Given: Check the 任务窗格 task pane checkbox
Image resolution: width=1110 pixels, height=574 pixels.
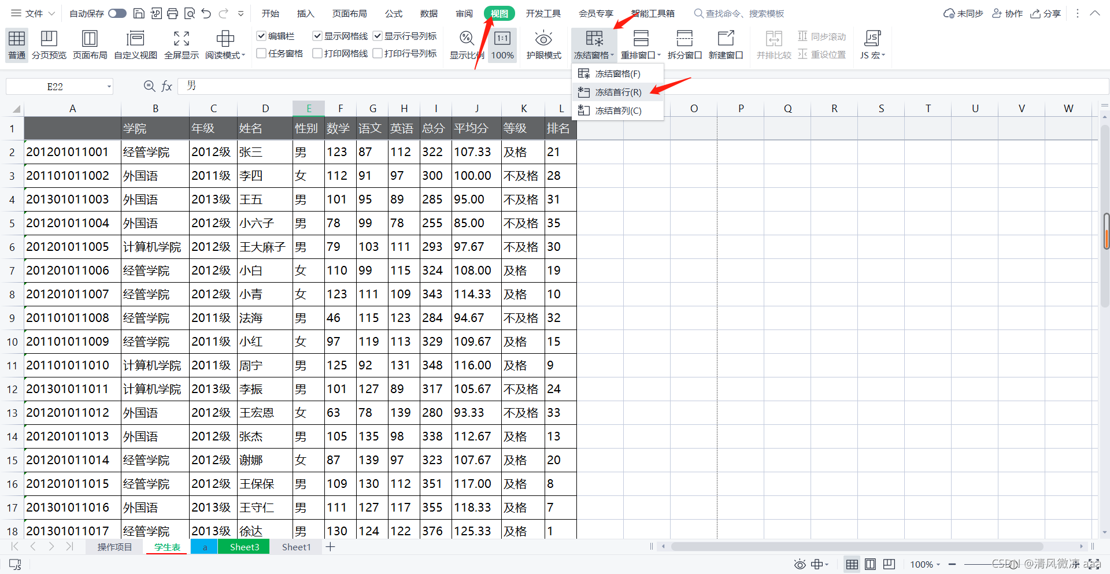Looking at the screenshot, I should (261, 53).
